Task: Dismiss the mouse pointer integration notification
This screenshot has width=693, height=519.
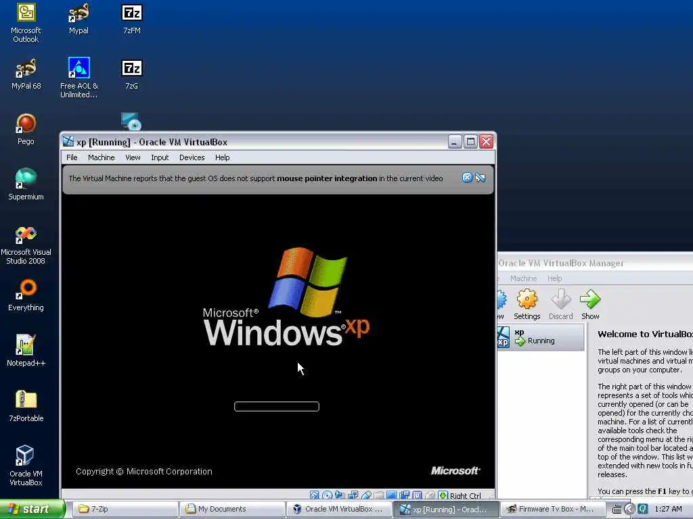Action: click(467, 178)
